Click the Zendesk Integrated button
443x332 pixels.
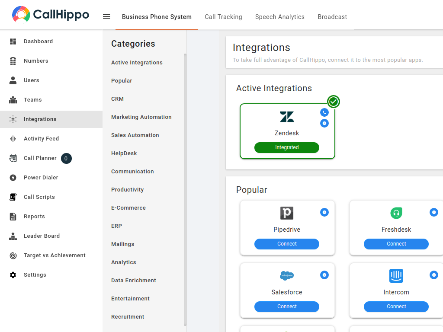pyautogui.click(x=287, y=147)
